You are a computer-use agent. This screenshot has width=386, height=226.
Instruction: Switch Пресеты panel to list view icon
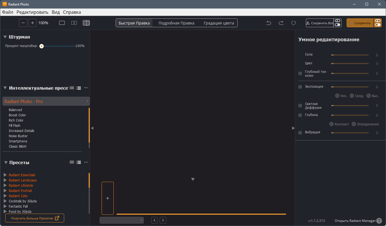tap(79, 162)
